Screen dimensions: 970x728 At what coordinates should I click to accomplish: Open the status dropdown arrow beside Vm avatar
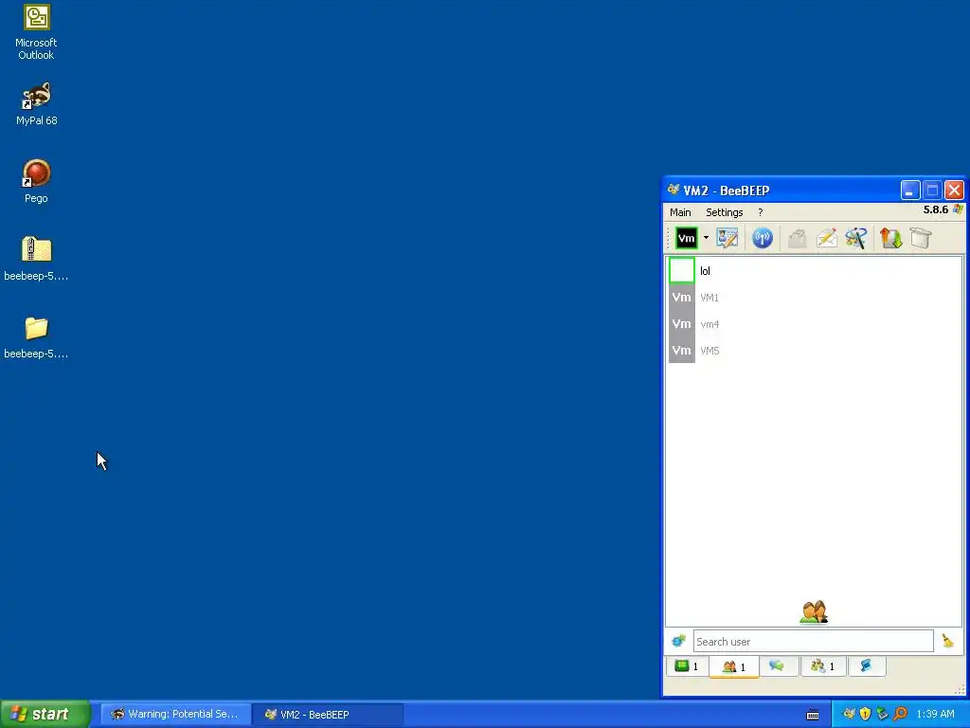[x=706, y=238]
